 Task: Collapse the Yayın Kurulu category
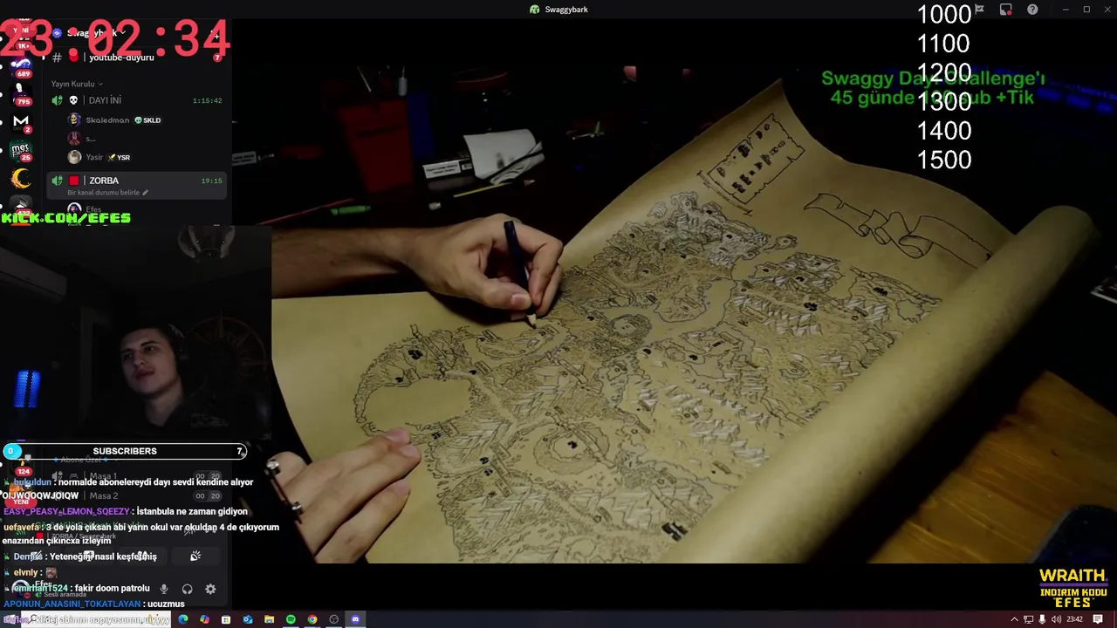coord(76,84)
